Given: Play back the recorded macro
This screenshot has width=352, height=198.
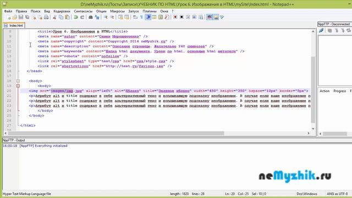Looking at the screenshot, I should (x=188, y=17).
